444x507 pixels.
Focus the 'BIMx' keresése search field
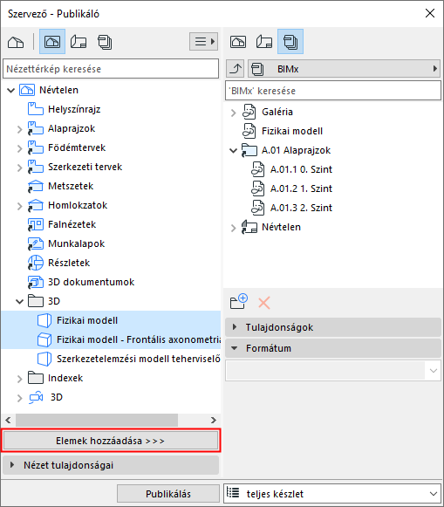click(333, 91)
